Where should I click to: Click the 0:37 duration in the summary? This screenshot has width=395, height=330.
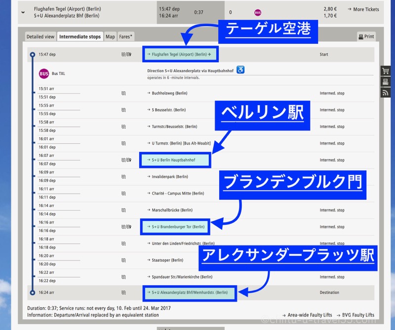(x=198, y=12)
